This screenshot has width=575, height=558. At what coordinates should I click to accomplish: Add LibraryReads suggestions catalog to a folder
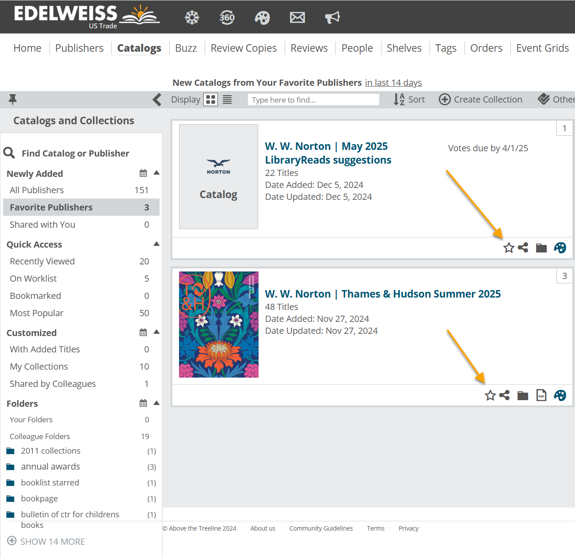tap(541, 248)
